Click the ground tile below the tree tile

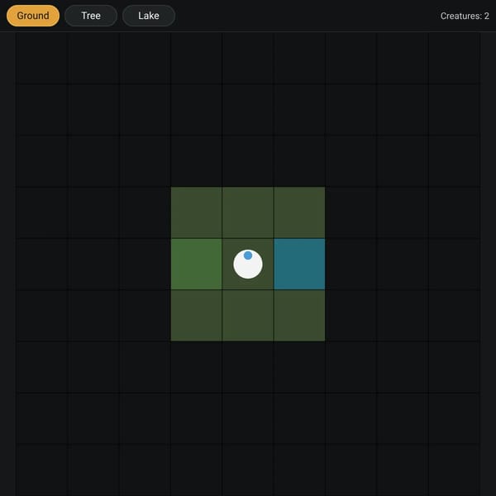point(197,316)
